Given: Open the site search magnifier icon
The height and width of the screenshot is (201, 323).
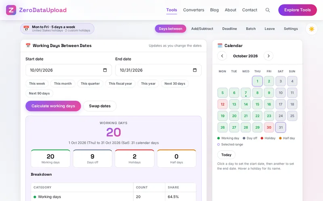Looking at the screenshot, I should pos(268,10).
